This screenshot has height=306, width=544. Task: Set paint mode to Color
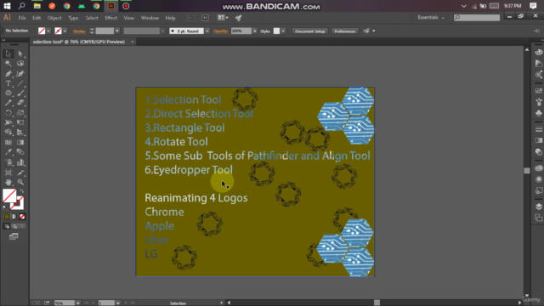click(x=7, y=217)
